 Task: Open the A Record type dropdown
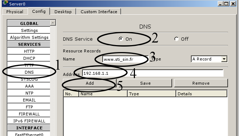(x=224, y=59)
